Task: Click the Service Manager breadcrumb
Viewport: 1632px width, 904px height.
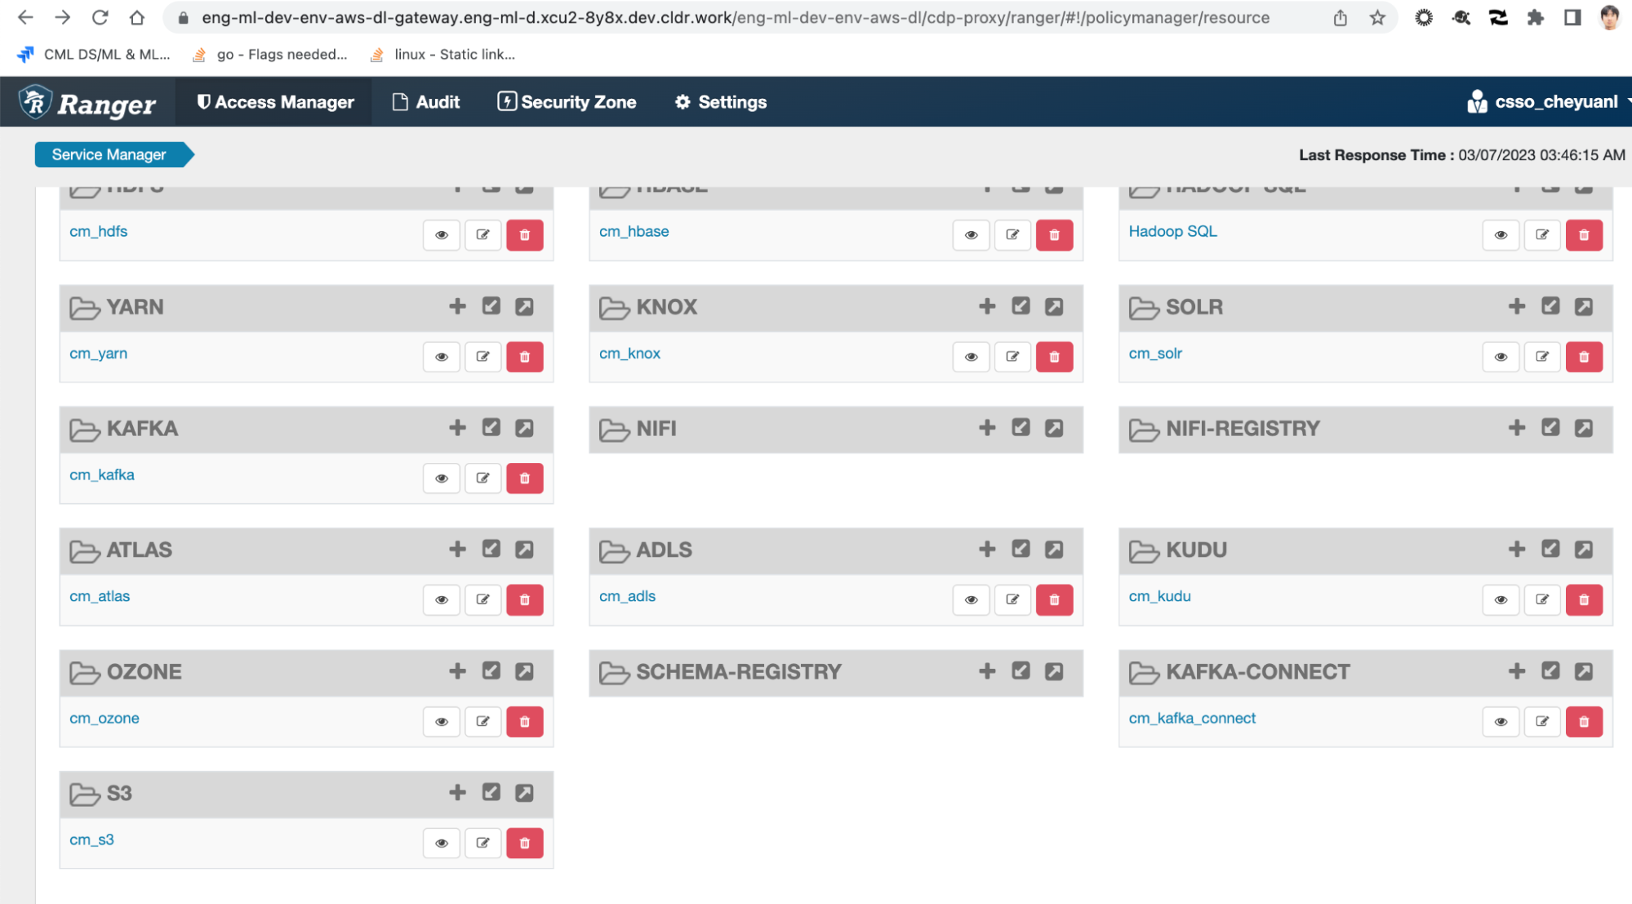Action: tap(109, 154)
